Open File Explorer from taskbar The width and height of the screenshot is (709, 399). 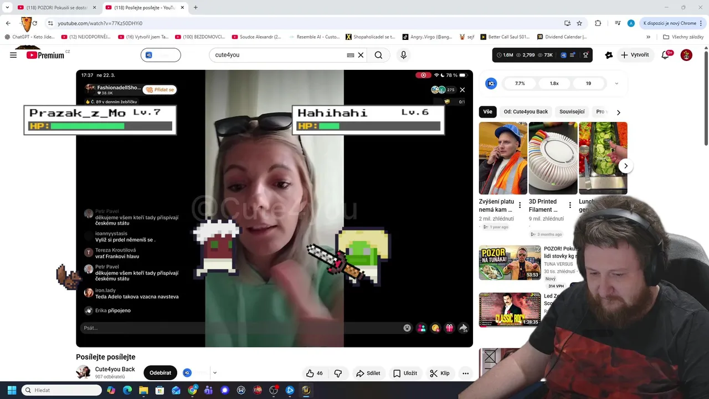point(143,390)
